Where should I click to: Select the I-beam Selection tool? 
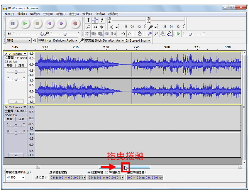88,20
